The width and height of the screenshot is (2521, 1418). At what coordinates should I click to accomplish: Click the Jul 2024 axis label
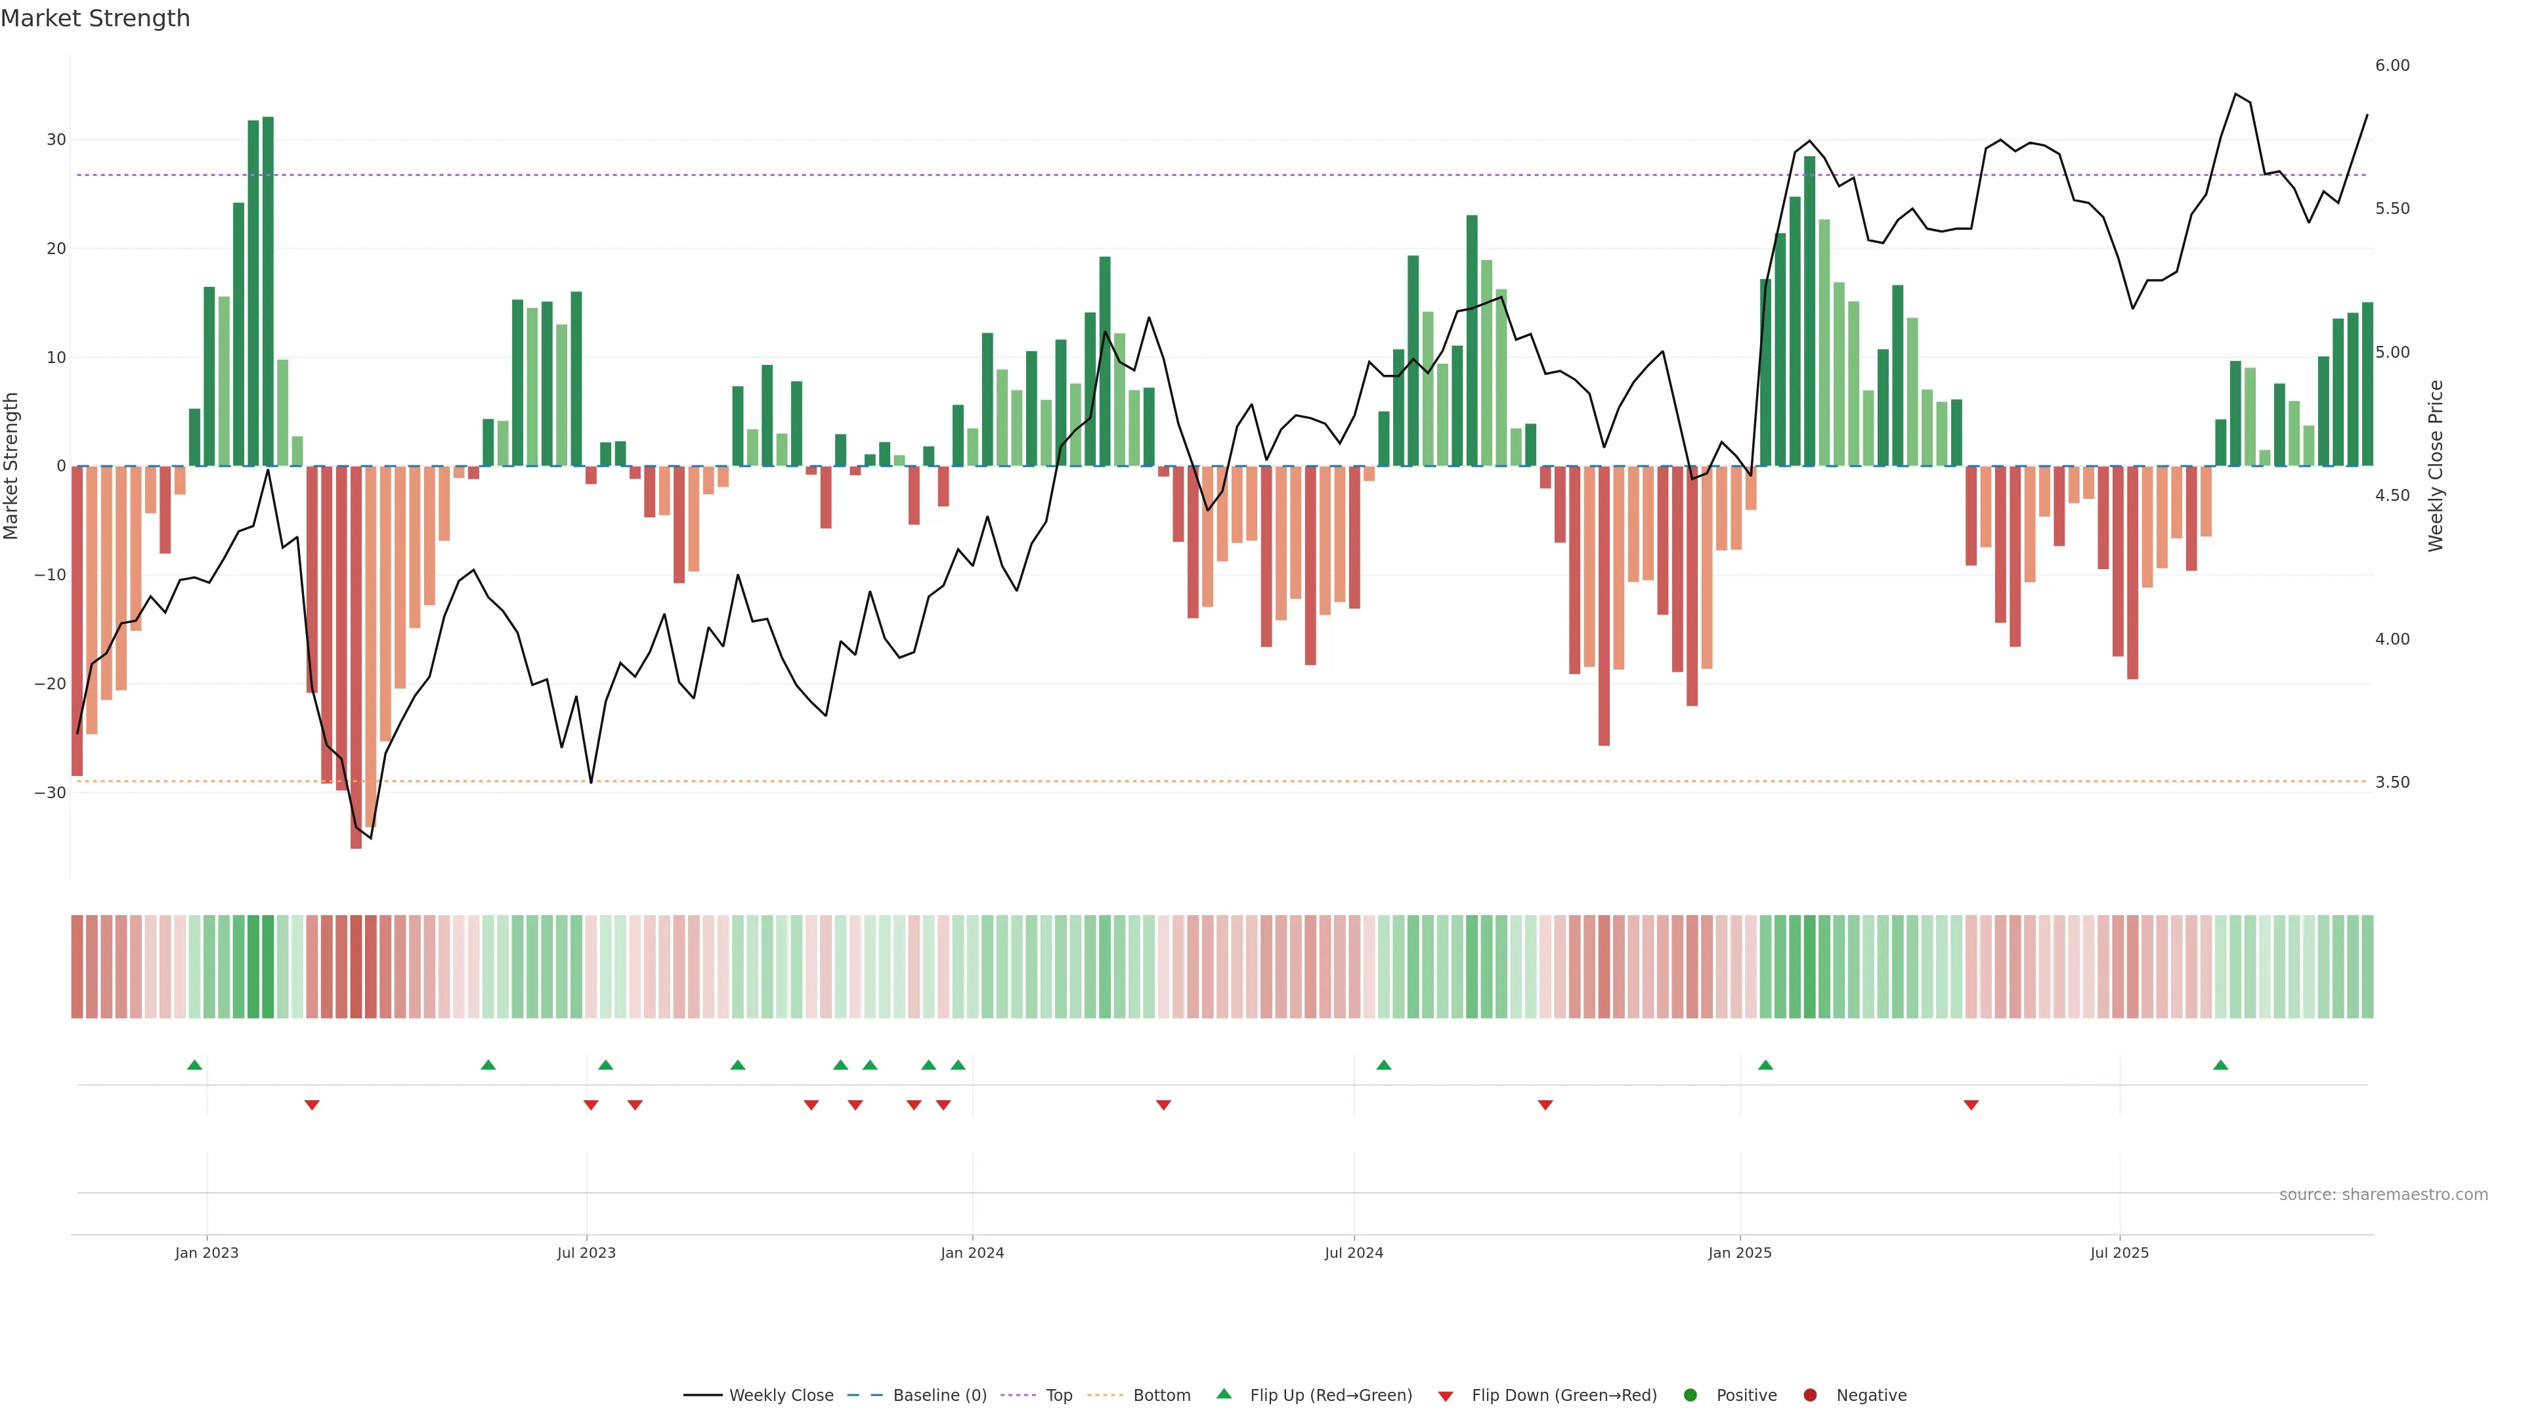coord(1354,1254)
